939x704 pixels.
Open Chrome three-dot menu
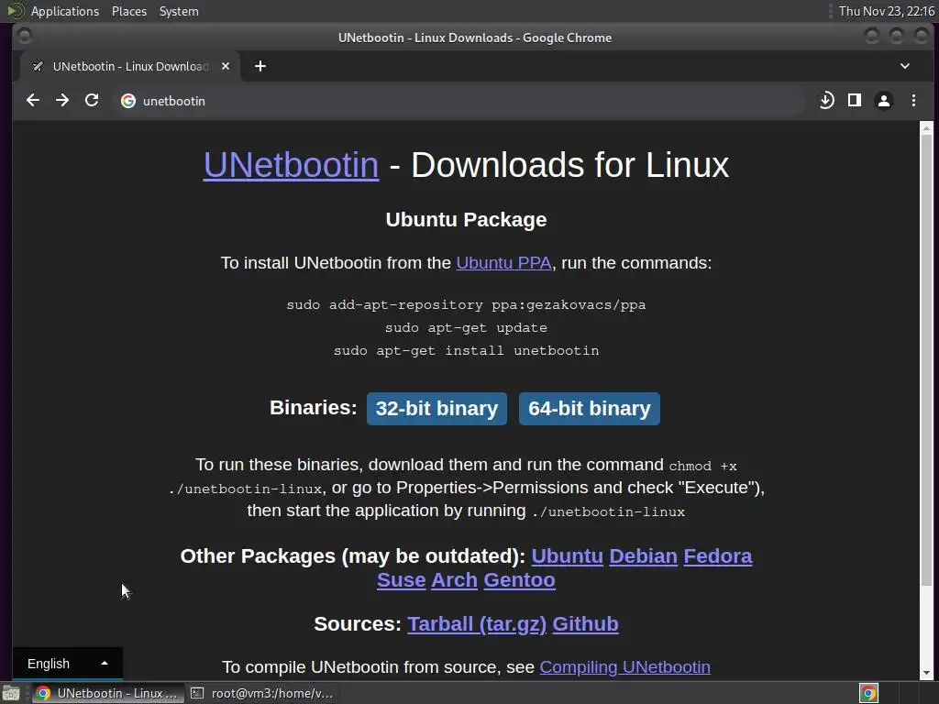[x=913, y=101]
